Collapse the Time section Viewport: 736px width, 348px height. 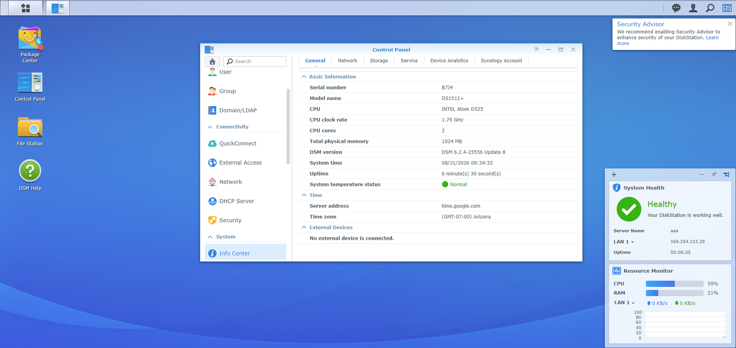pyautogui.click(x=304, y=195)
